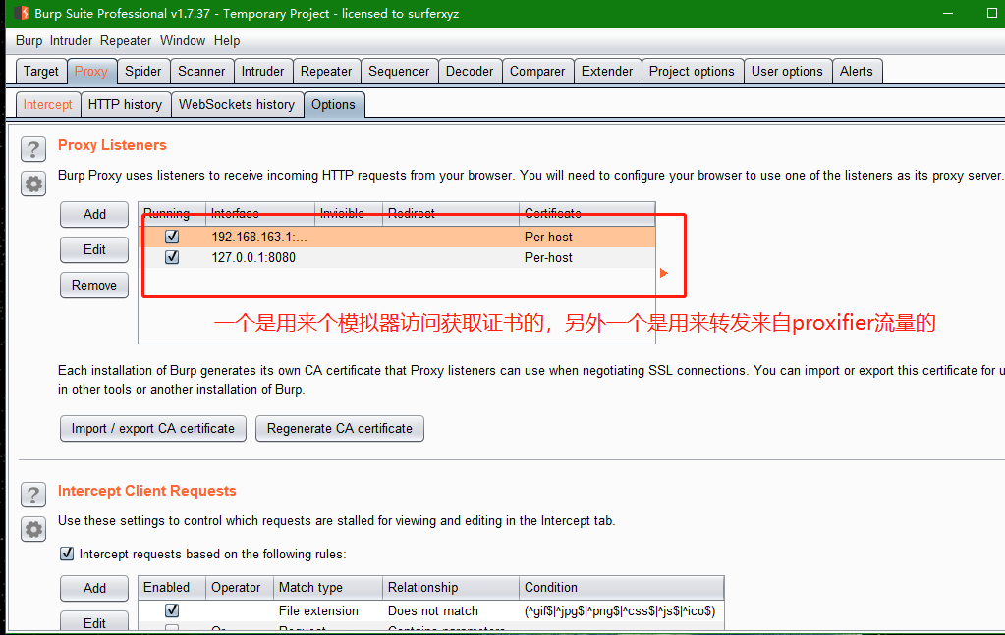This screenshot has width=1005, height=635.
Task: Open the Intruder menu in menu bar
Action: click(71, 41)
